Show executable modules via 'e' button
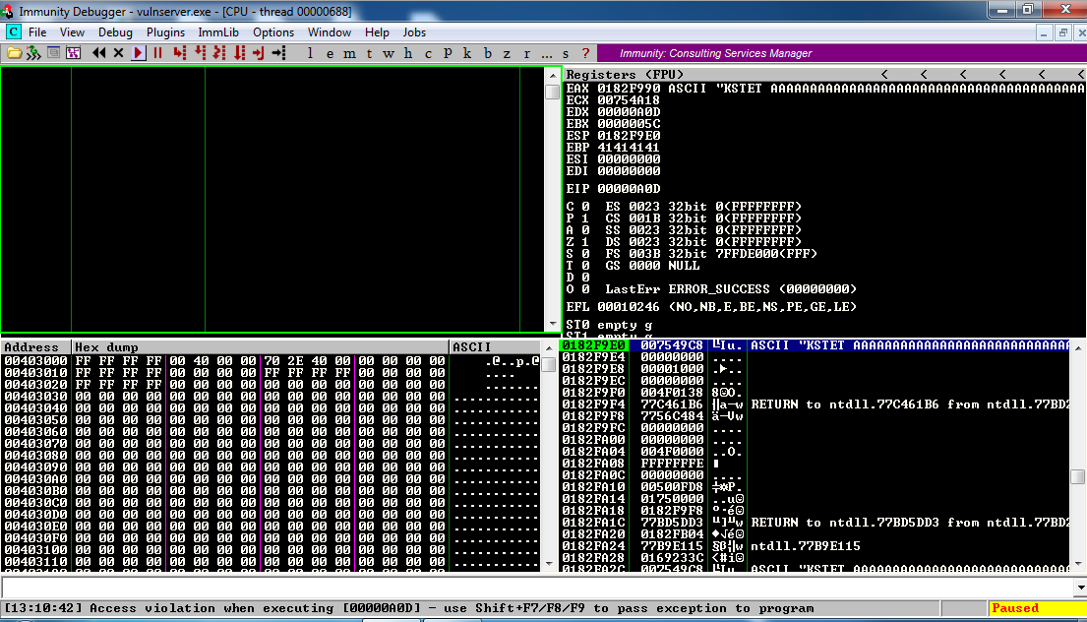 coord(332,53)
